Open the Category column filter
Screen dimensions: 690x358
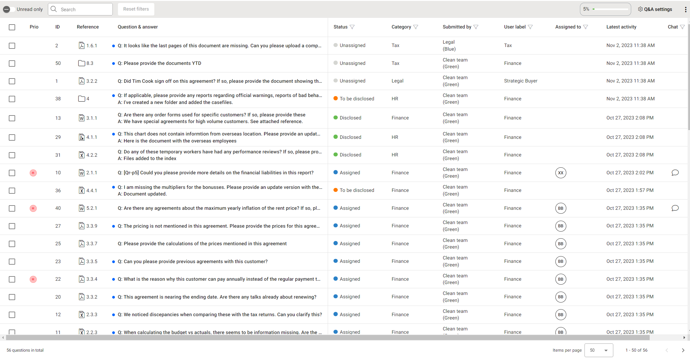416,27
